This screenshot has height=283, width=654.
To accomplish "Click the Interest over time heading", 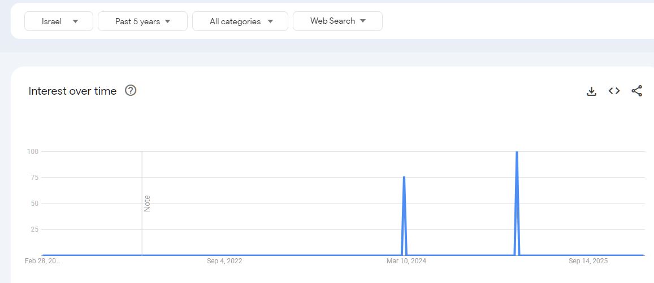I will point(72,91).
